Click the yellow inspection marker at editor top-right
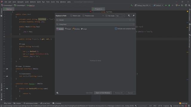Viewport: 191px width, 107px height. point(187,11)
